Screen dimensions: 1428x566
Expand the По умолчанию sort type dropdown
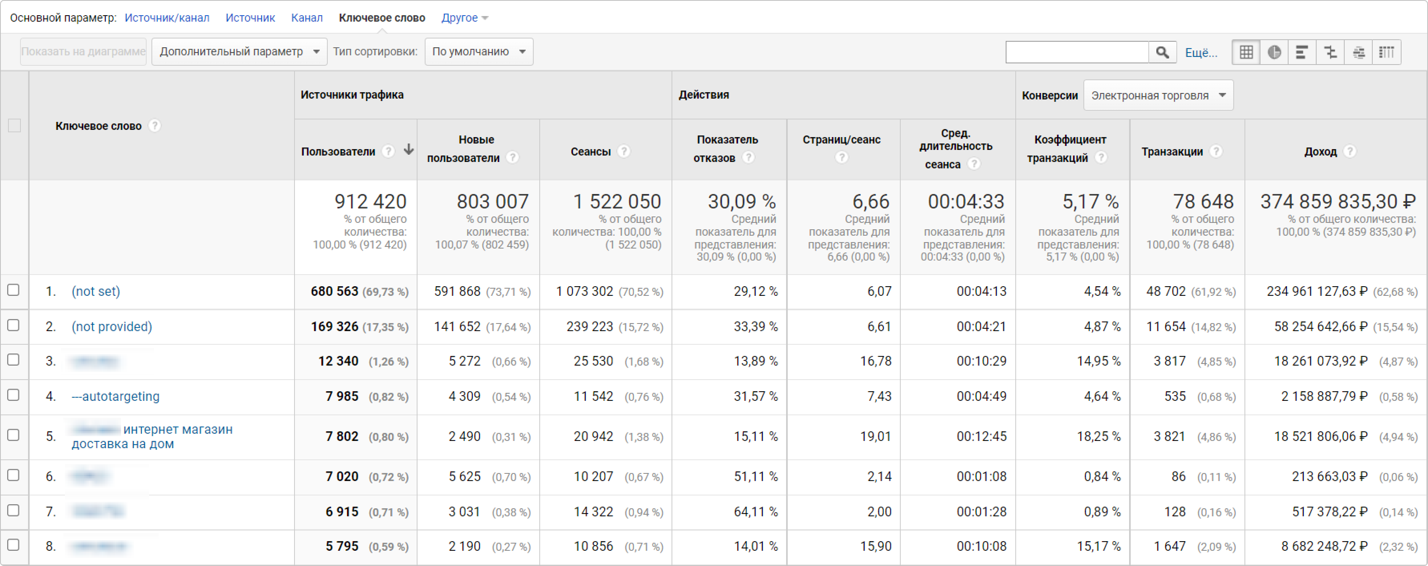point(479,52)
